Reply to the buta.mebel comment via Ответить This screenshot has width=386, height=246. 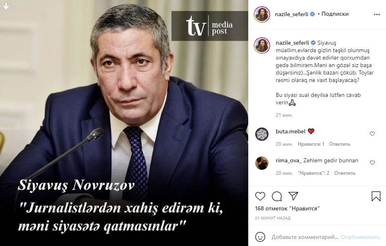point(340,144)
